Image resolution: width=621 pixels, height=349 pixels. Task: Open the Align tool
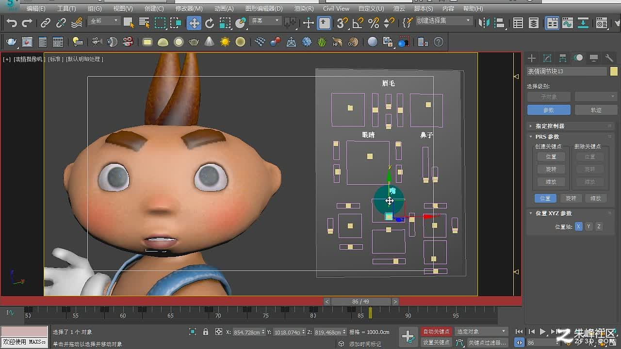click(500, 23)
